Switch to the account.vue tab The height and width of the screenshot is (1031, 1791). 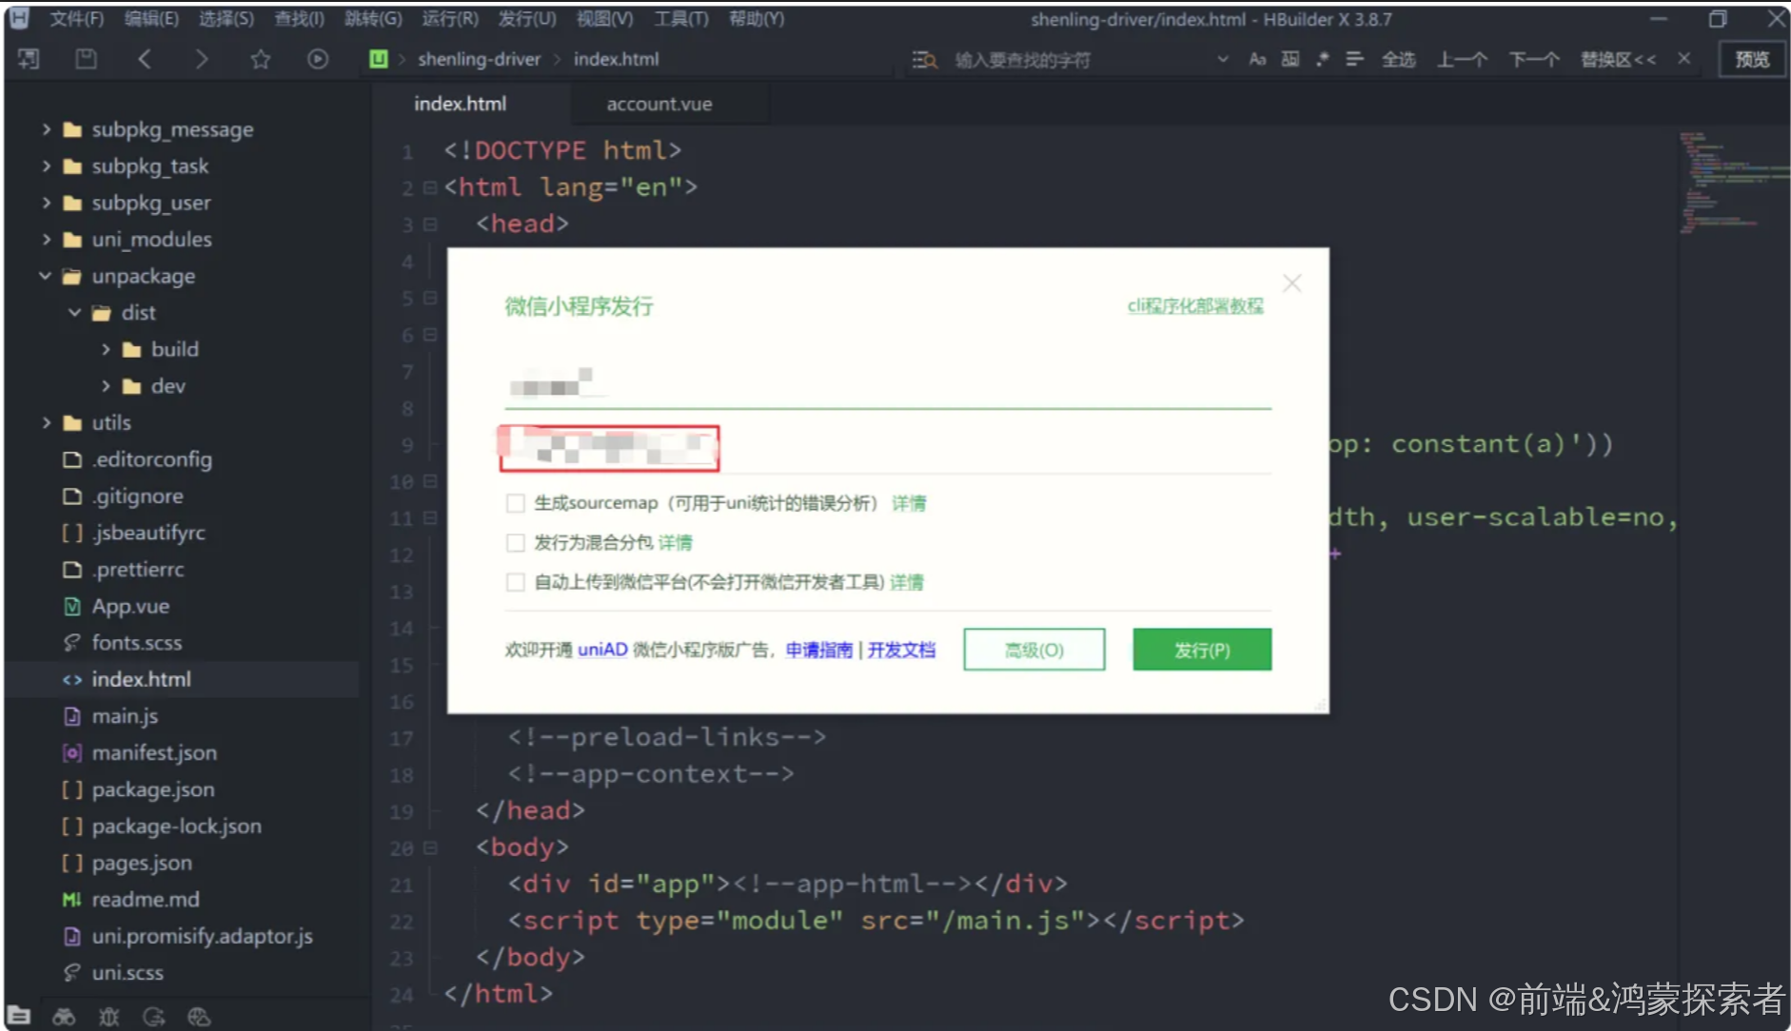click(659, 104)
